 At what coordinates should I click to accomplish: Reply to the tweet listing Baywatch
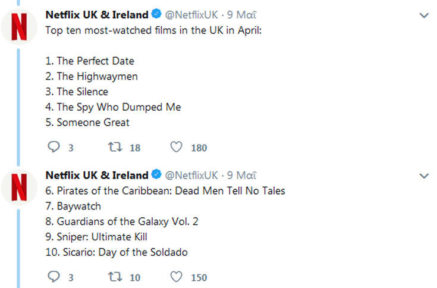coord(53,277)
